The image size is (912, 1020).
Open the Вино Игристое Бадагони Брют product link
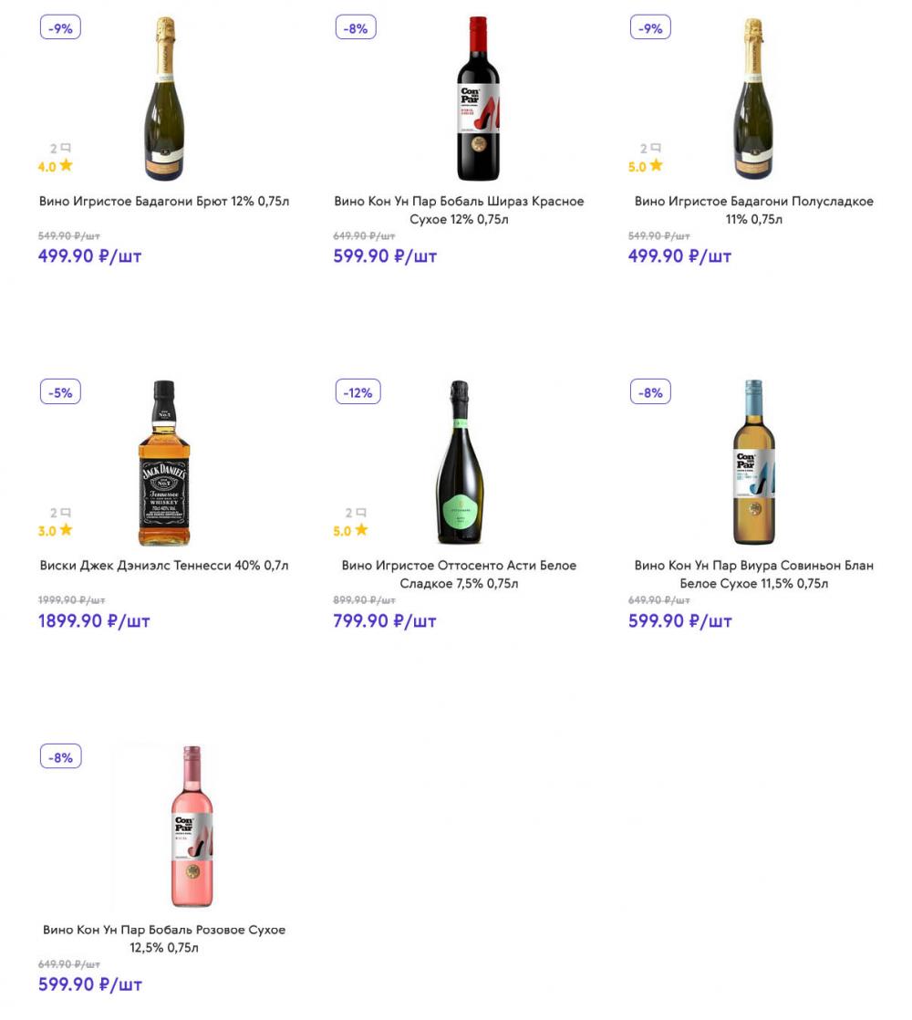(164, 202)
